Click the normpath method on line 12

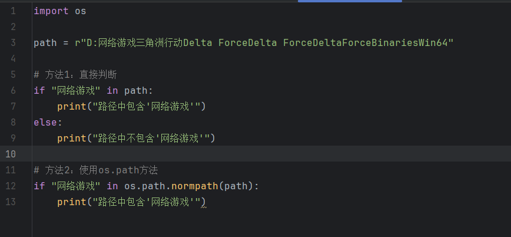[195, 186]
